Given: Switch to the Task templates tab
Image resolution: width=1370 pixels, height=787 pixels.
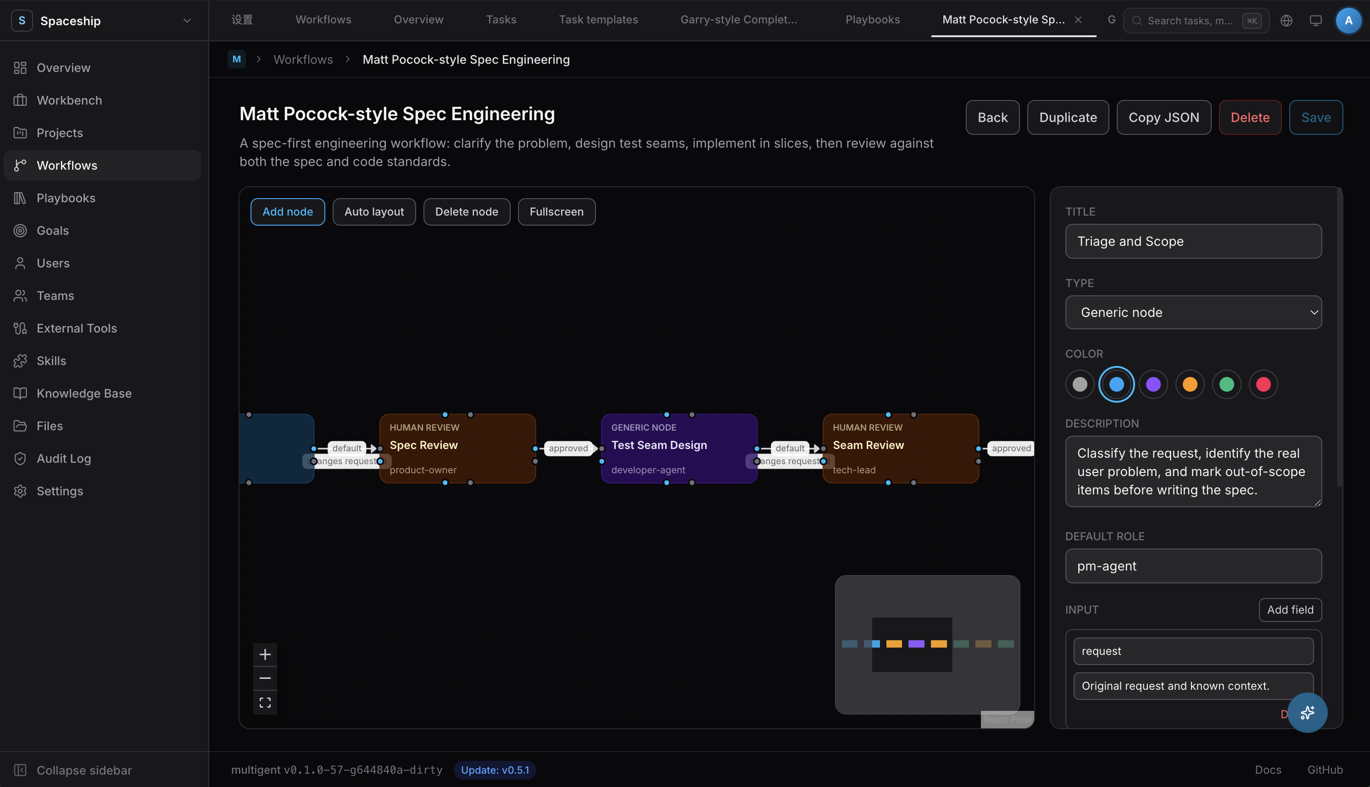Looking at the screenshot, I should pyautogui.click(x=598, y=19).
